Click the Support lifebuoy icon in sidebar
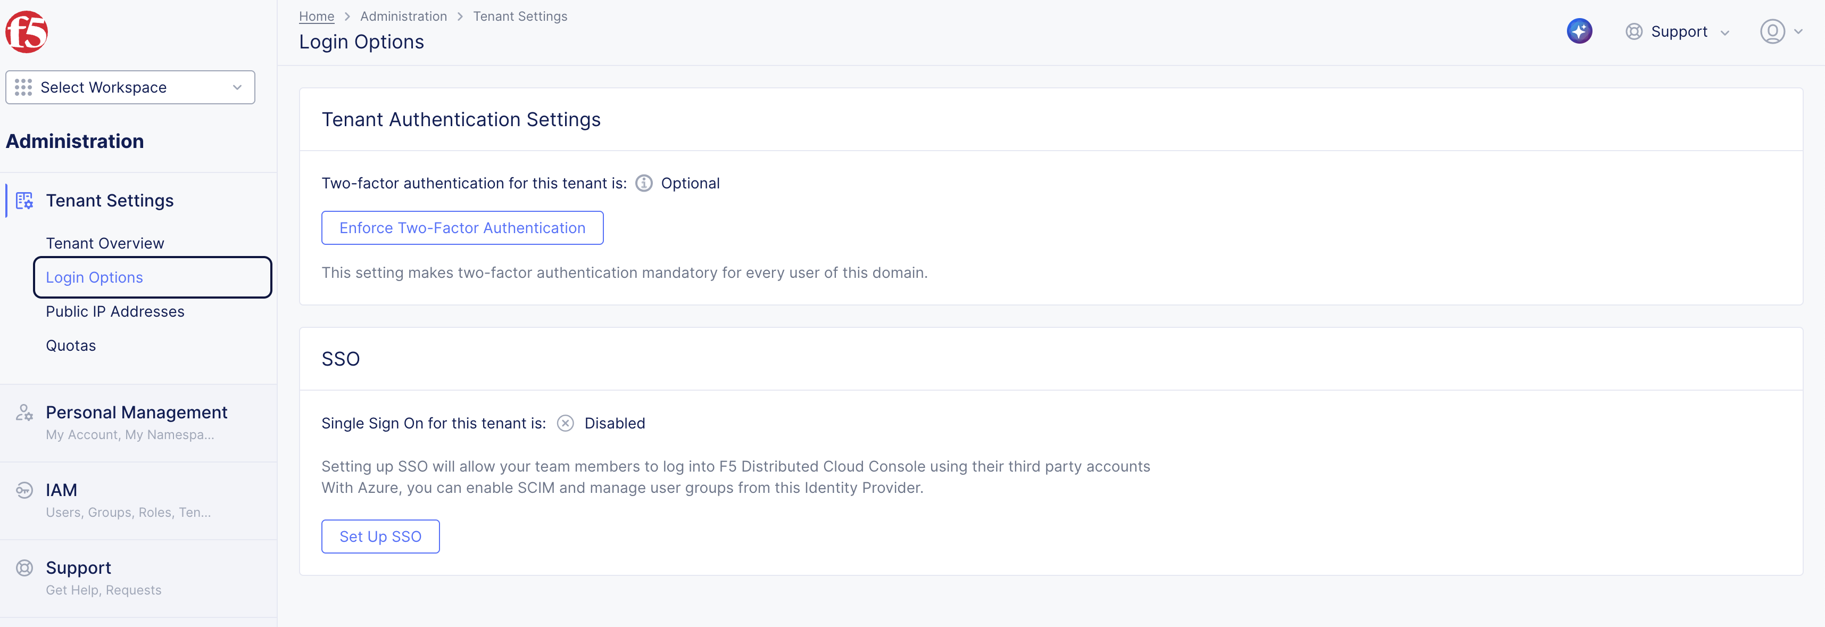The image size is (1825, 627). point(23,567)
